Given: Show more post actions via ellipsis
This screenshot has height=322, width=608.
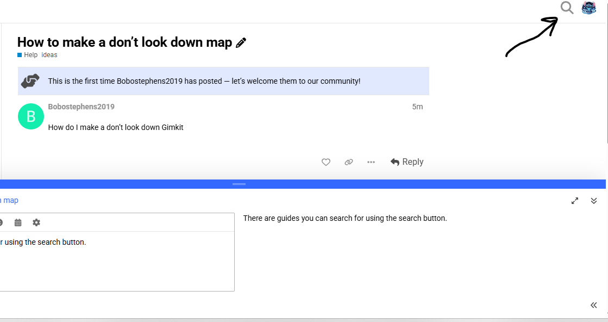Looking at the screenshot, I should [x=371, y=162].
